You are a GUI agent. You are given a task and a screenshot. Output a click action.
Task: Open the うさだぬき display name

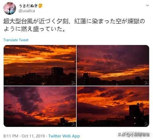(28, 6)
